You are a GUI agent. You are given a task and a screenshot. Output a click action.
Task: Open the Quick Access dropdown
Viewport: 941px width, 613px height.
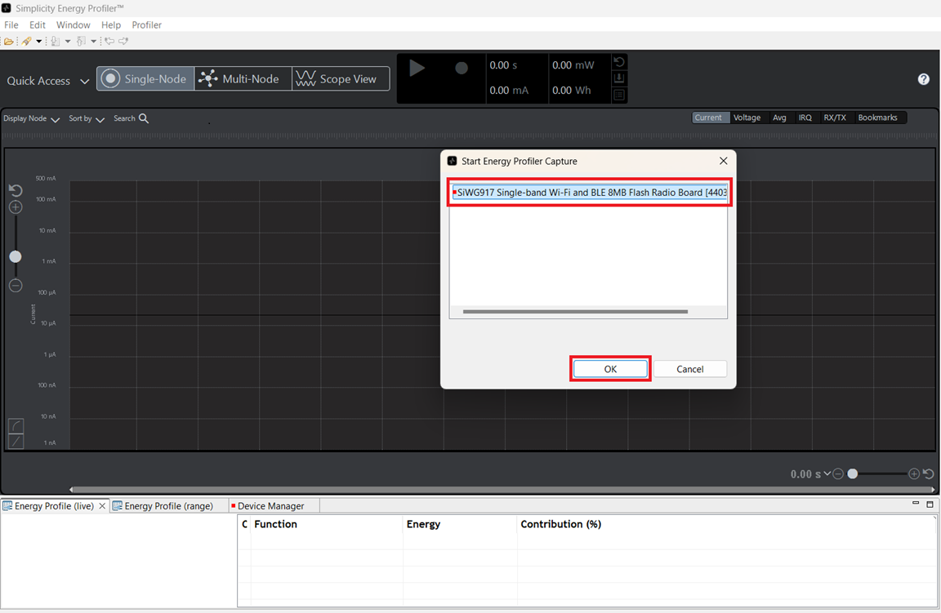47,81
